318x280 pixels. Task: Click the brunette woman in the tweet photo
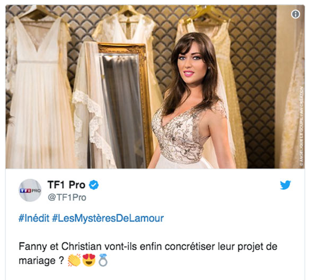191,101
